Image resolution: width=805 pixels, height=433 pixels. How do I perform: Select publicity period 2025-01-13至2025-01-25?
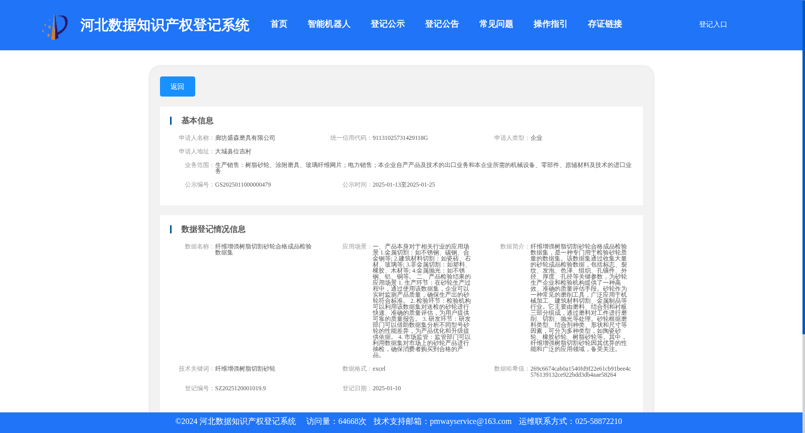click(404, 185)
